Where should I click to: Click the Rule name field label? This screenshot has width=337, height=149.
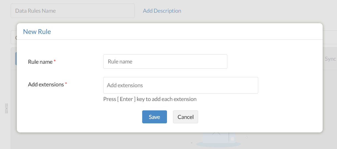[40, 62]
